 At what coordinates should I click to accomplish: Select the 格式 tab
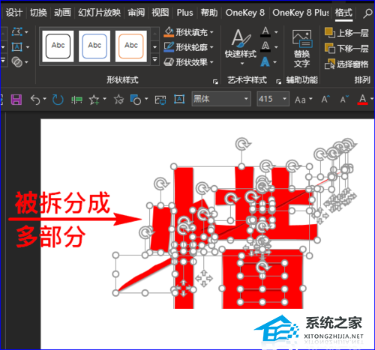pos(343,13)
